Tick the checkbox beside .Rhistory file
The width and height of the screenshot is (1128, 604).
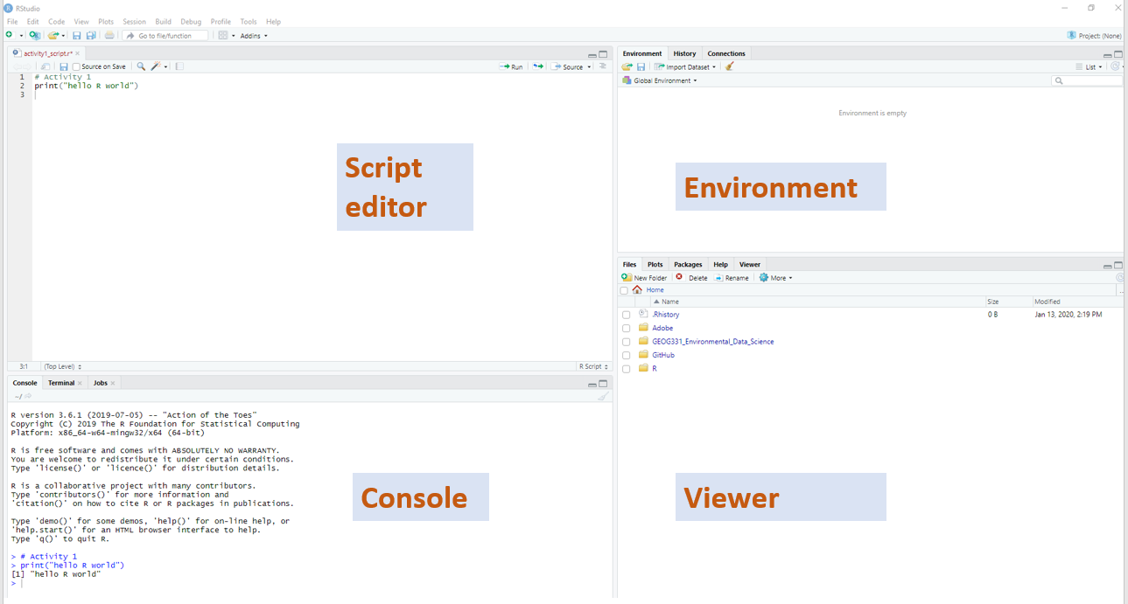626,315
